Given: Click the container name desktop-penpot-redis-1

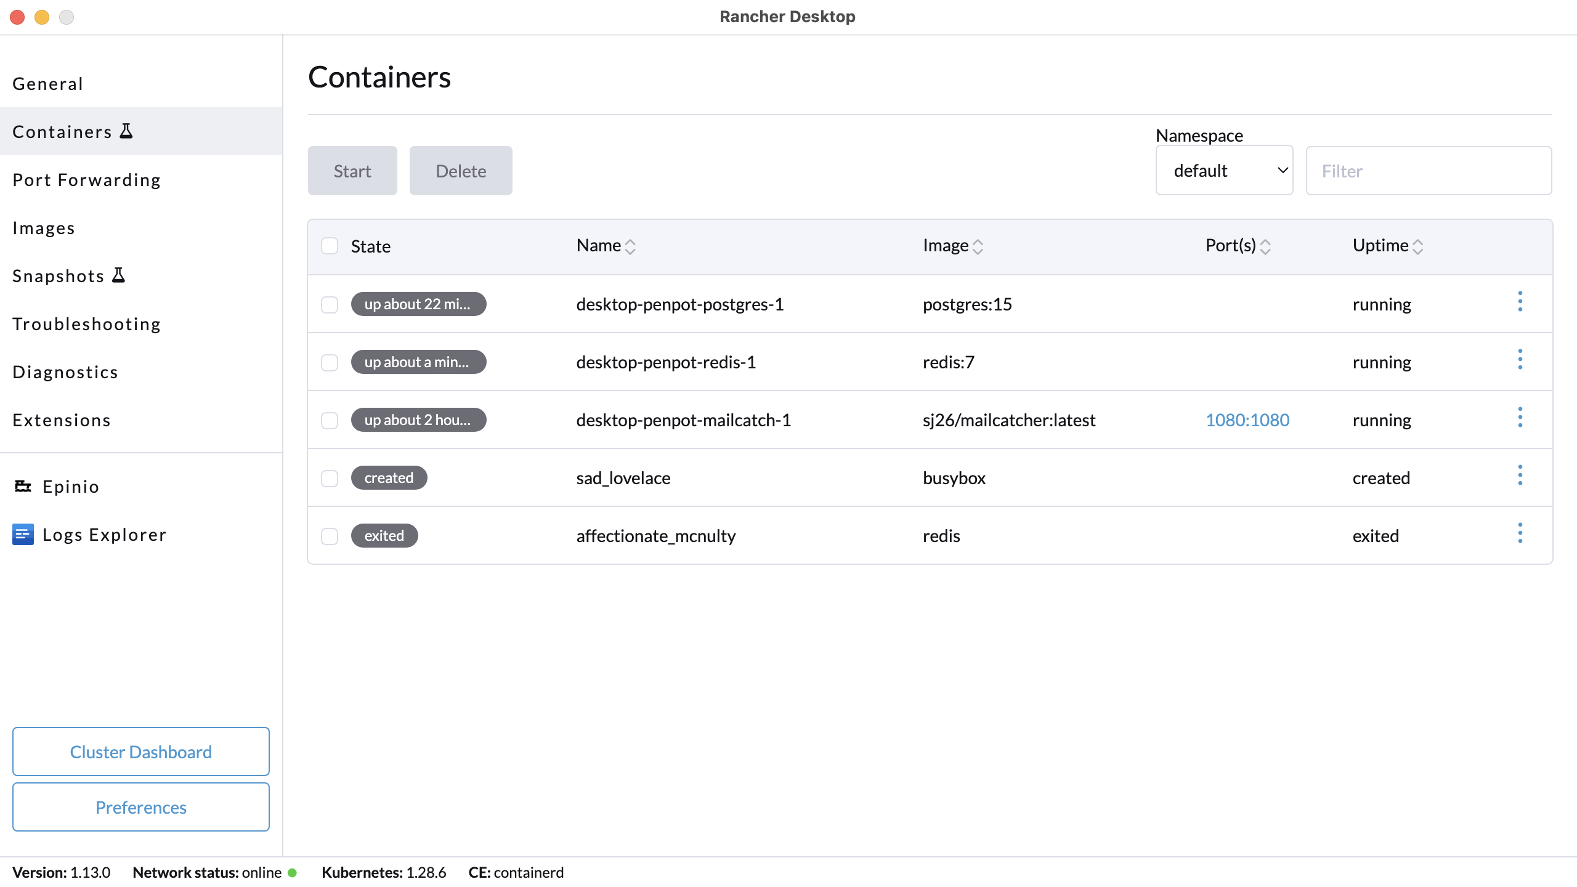Looking at the screenshot, I should click(x=666, y=362).
